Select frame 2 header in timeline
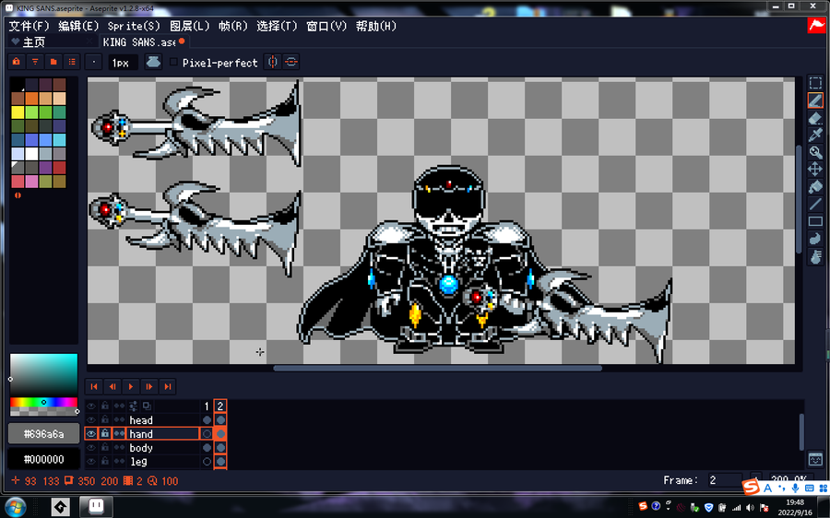 (220, 406)
